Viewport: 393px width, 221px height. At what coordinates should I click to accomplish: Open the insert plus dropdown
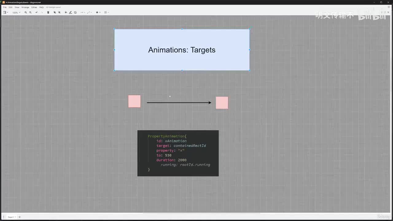pyautogui.click(x=98, y=12)
